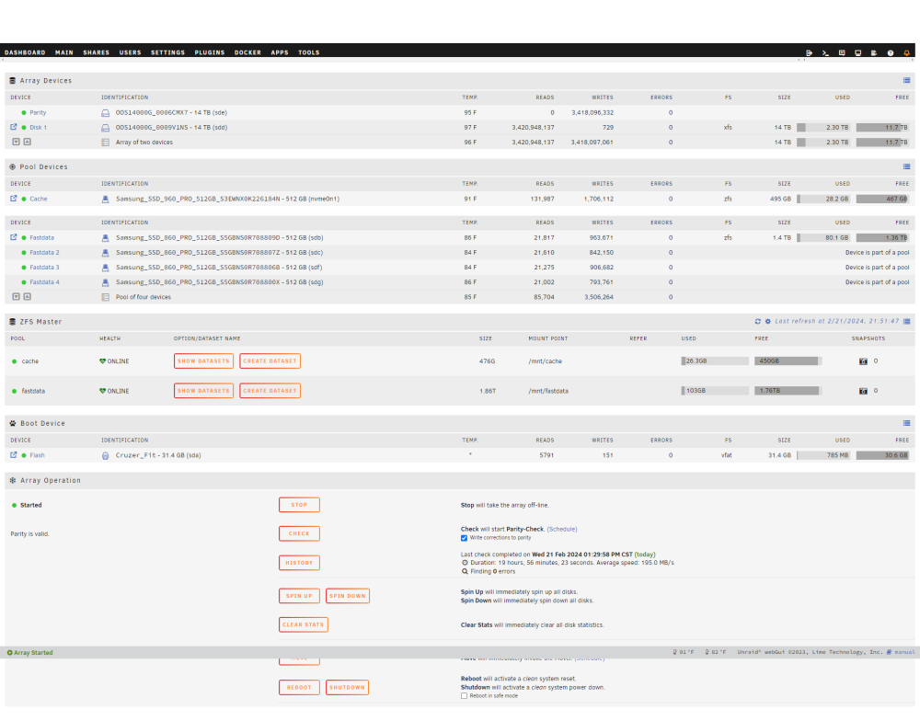Click the Cruzer_Fit flash drive icon

coord(106,455)
